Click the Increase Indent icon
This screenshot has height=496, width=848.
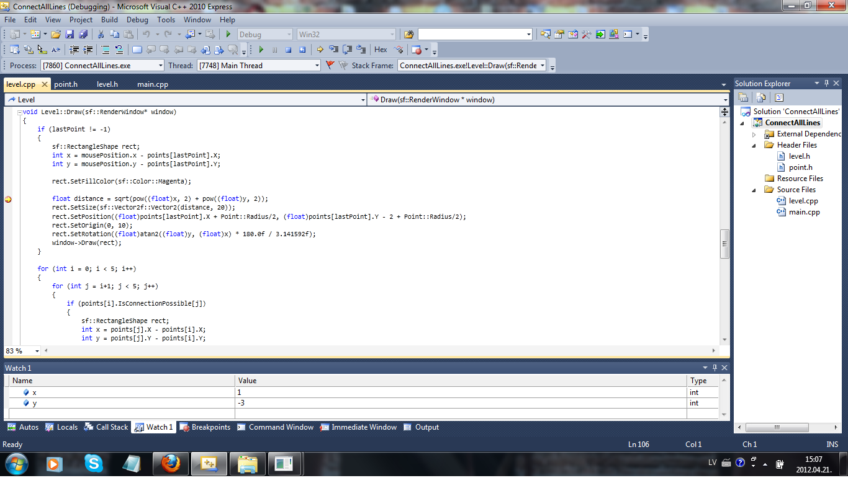(x=88, y=50)
